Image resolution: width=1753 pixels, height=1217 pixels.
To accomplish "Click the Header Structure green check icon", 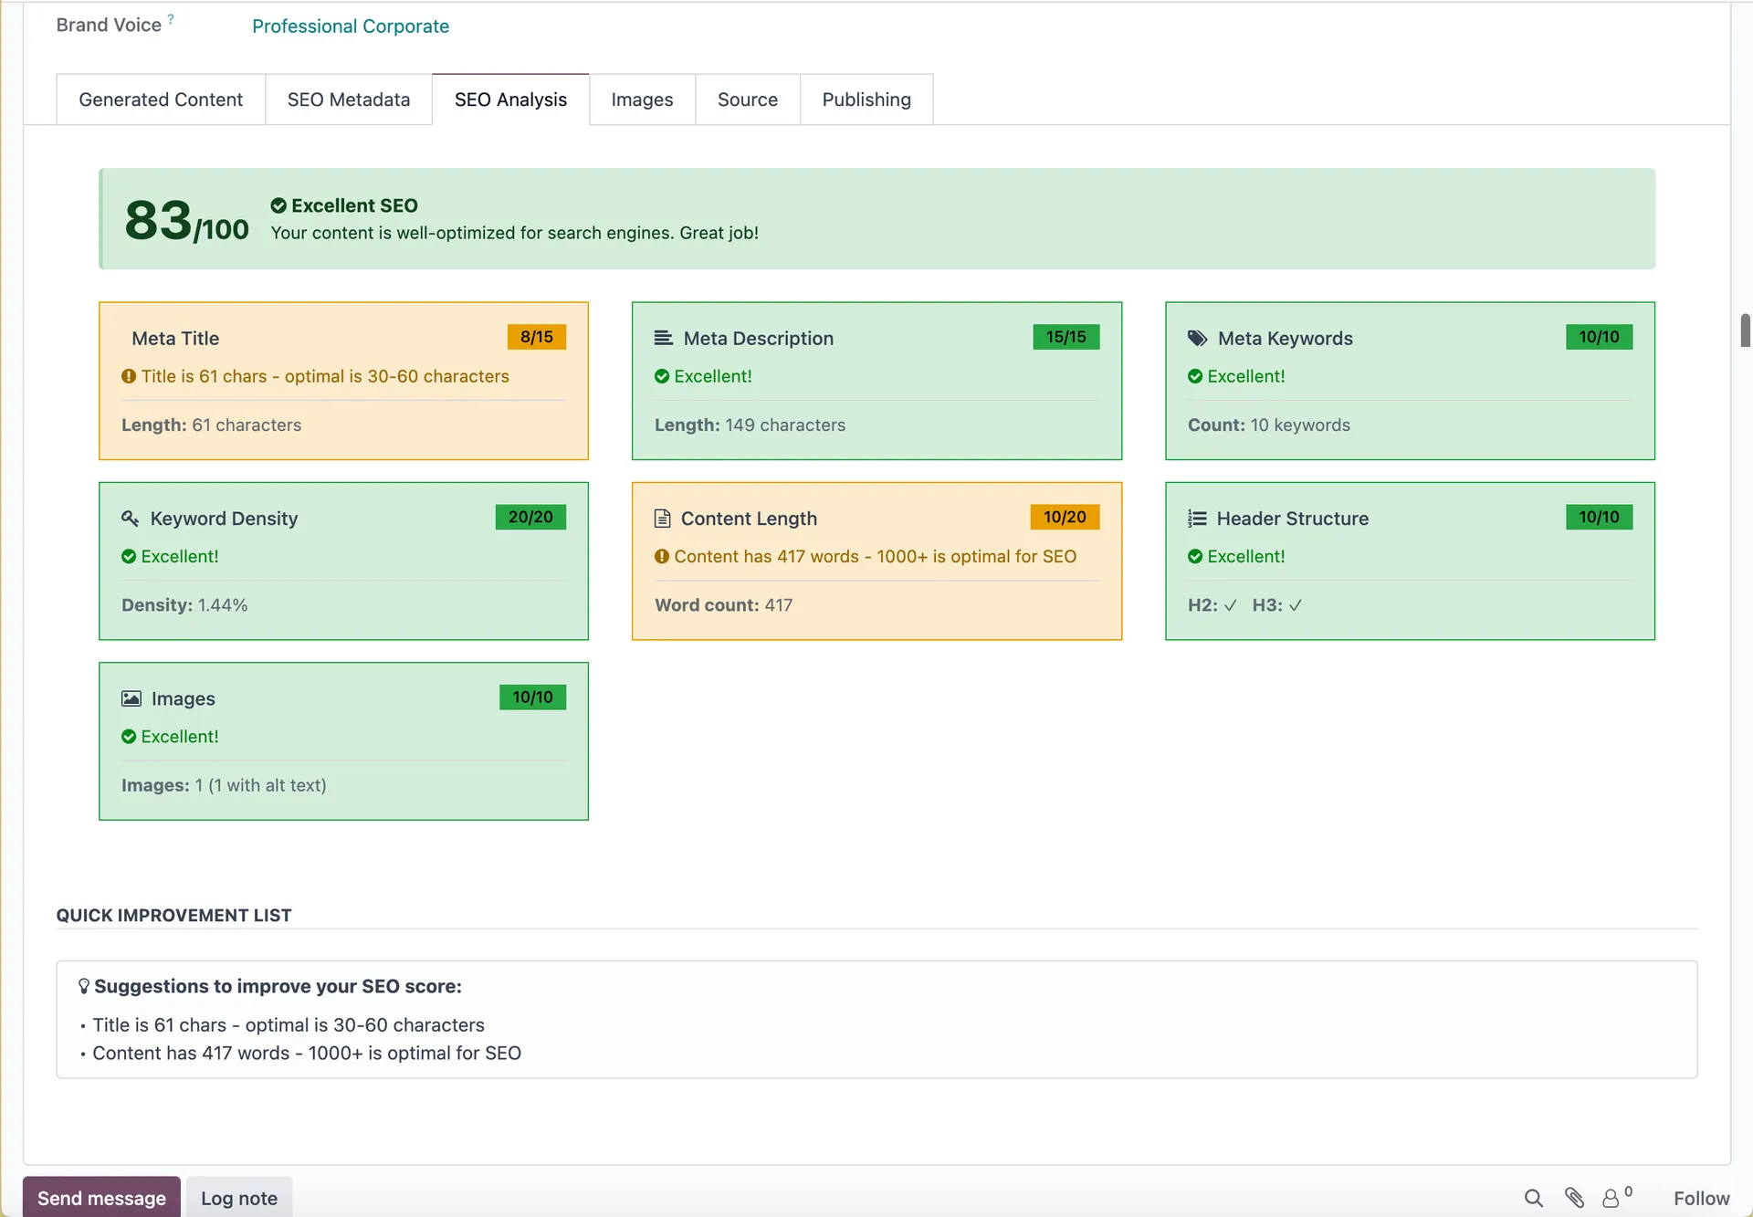I will 1195,556.
